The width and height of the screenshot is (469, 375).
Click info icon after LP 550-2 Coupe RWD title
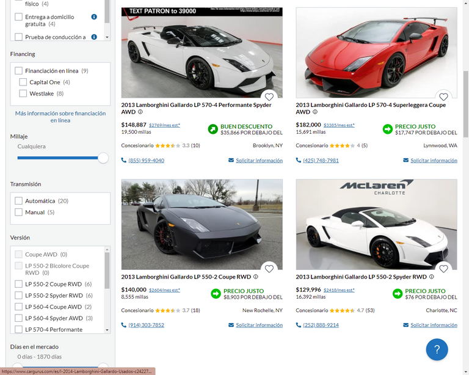click(256, 277)
